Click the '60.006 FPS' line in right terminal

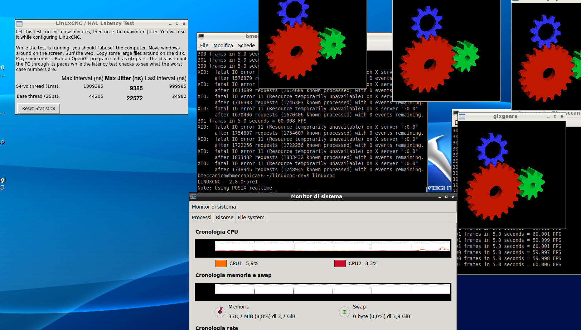coord(510,265)
